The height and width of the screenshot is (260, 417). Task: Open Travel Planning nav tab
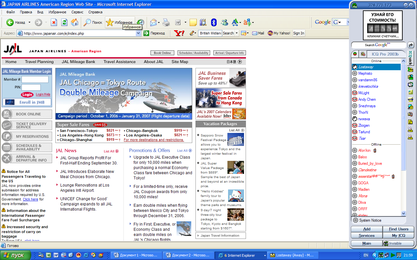(x=39, y=62)
